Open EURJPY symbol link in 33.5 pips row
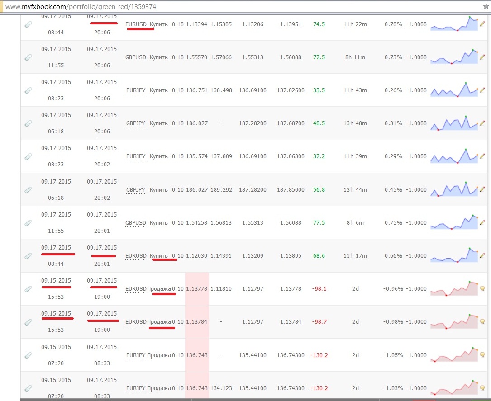Image resolution: width=491 pixels, height=401 pixels. 136,90
